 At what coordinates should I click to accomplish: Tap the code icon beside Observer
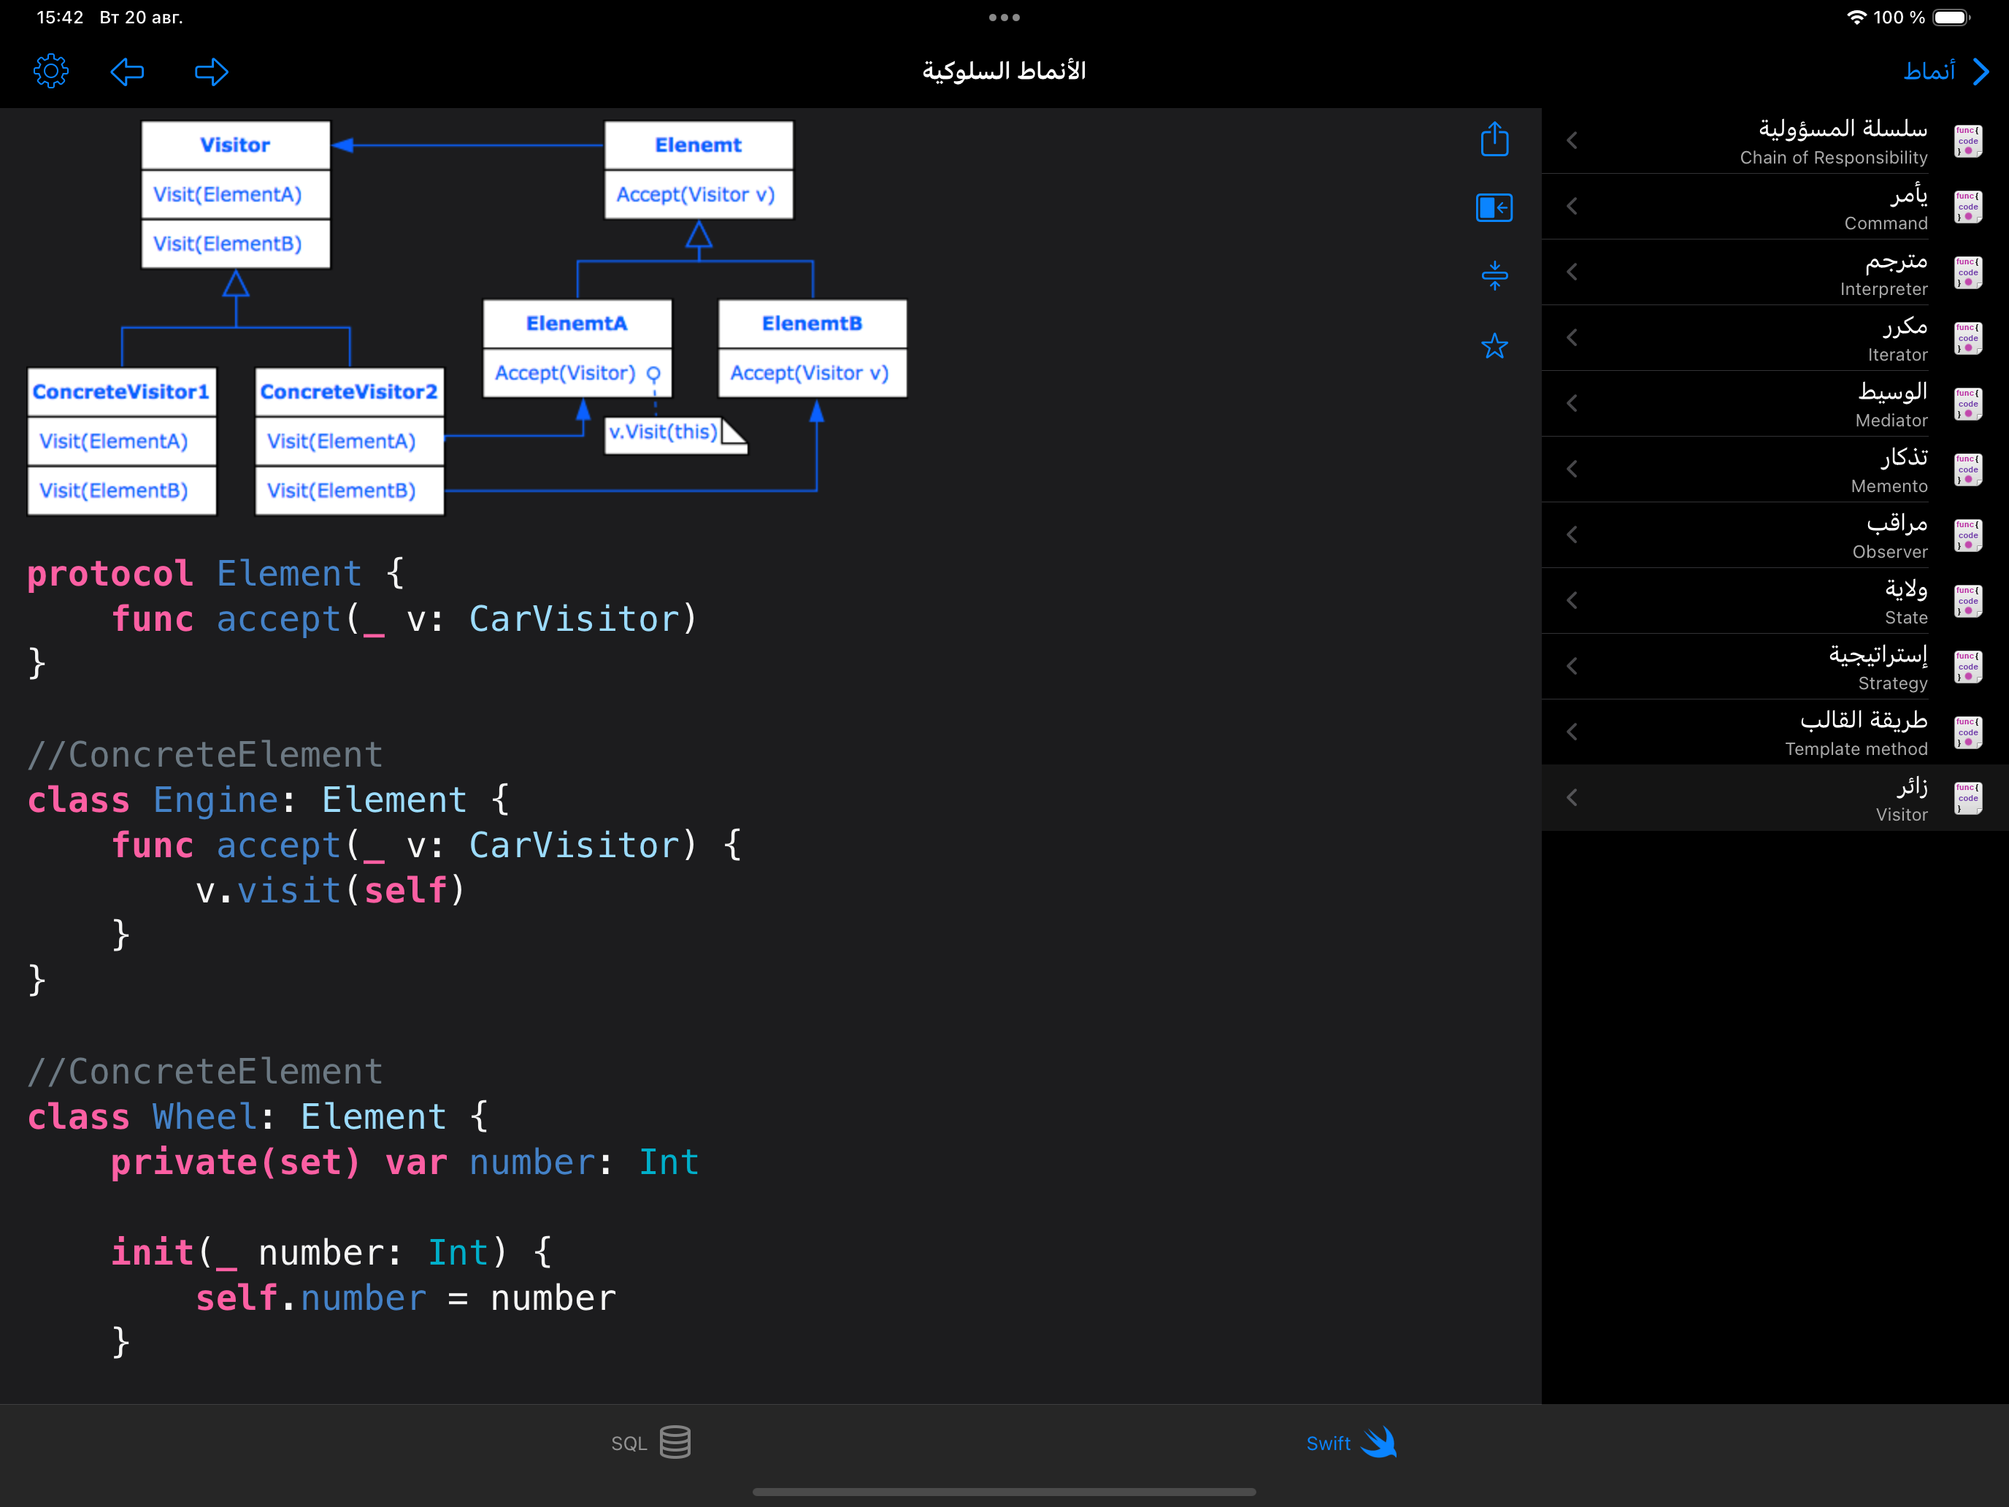coord(1967,535)
